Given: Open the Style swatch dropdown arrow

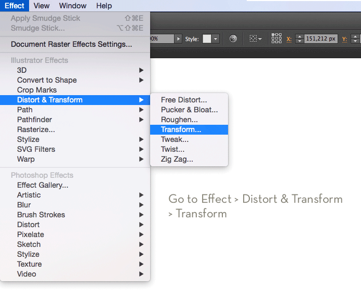Looking at the screenshot, I should (216, 39).
